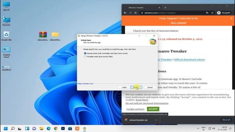Dismiss the orange Telegram banner
Screen dimensions: 235x132
pos(231,19)
